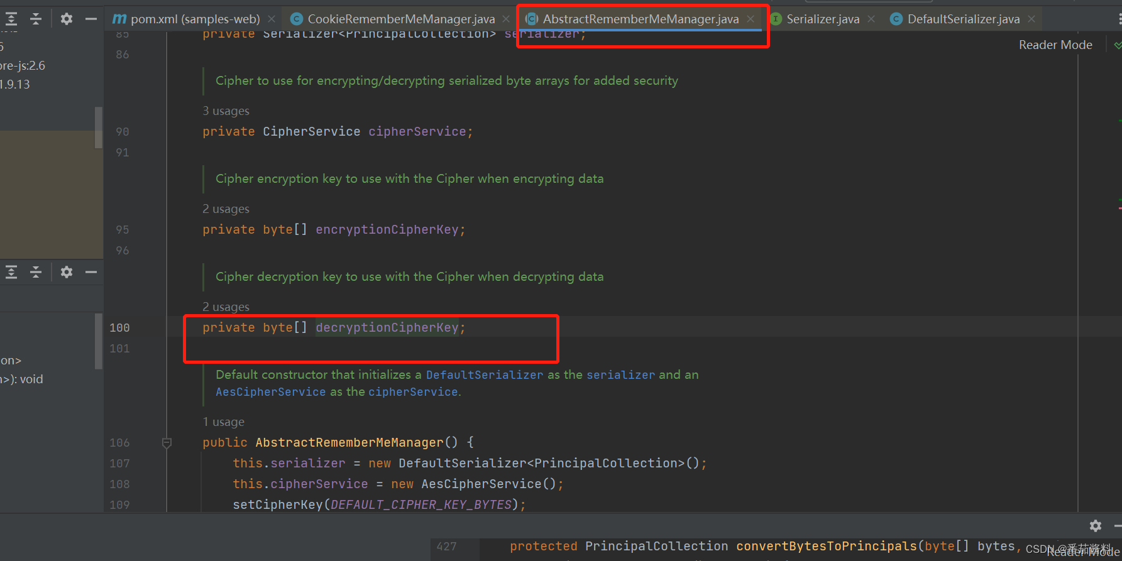This screenshot has height=561, width=1122.
Task: Click line number 106 in the gutter
Action: pyautogui.click(x=119, y=443)
